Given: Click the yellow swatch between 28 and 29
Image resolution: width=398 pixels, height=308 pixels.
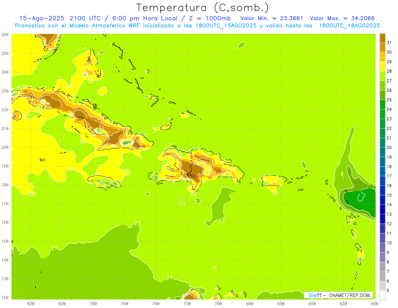Looking at the screenshot, I should coord(382,66).
